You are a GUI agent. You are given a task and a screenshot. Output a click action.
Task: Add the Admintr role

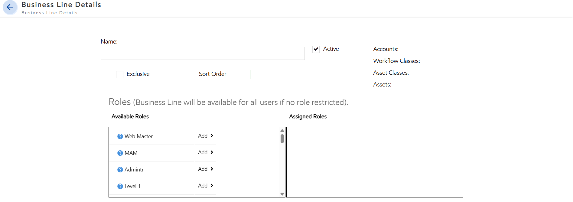(206, 169)
